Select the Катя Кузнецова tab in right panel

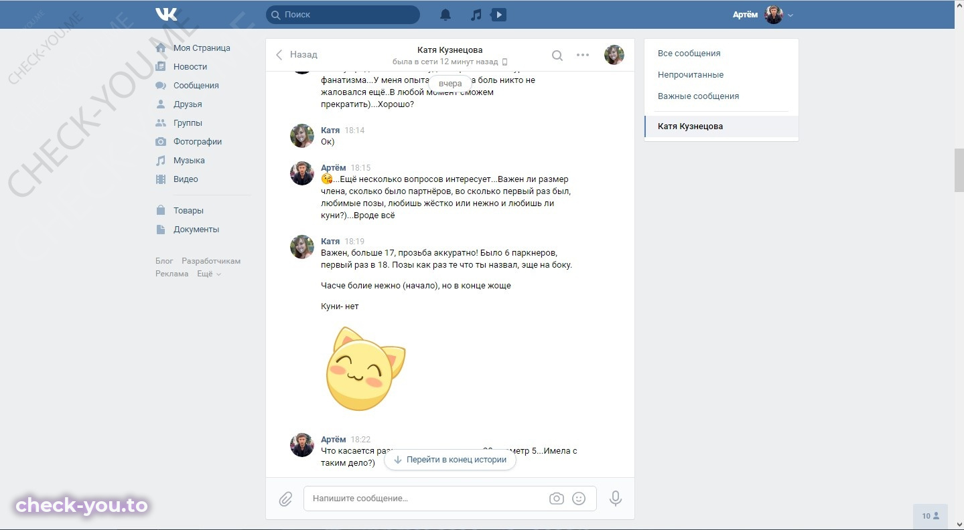(721, 126)
